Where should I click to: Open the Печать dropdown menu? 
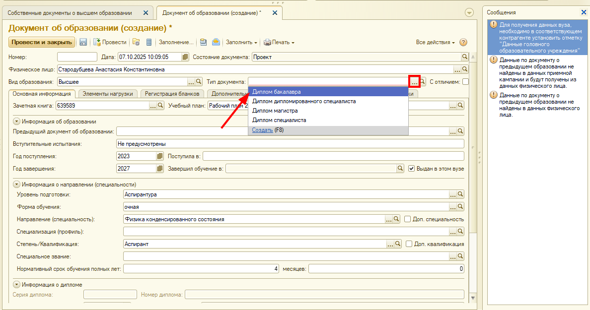[279, 43]
